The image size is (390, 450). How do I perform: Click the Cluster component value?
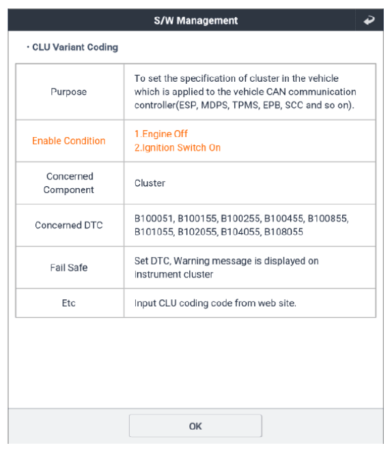[x=150, y=183]
